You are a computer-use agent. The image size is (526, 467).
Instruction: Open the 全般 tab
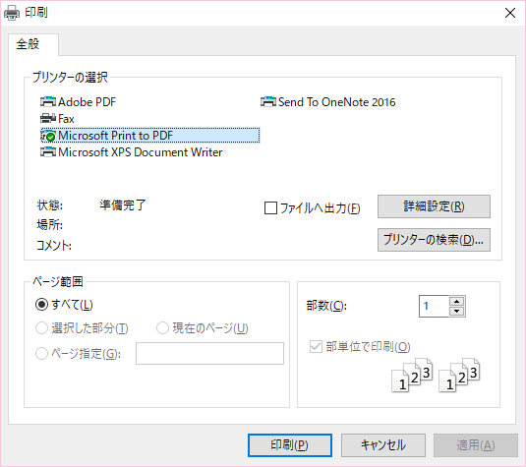(x=33, y=44)
